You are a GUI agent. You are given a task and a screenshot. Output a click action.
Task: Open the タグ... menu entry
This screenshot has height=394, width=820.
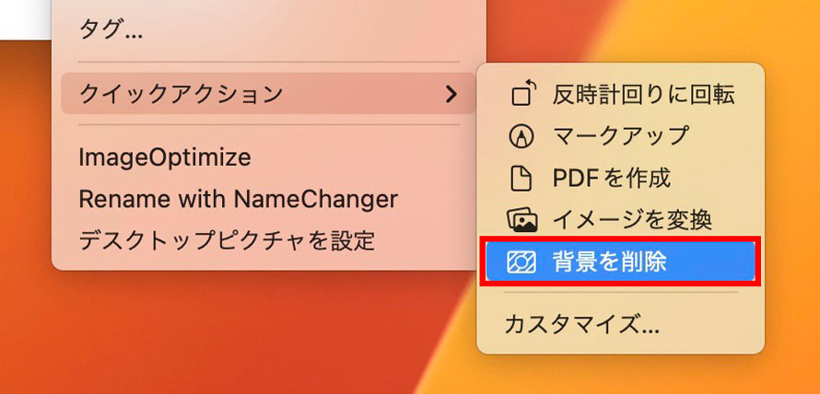268,30
